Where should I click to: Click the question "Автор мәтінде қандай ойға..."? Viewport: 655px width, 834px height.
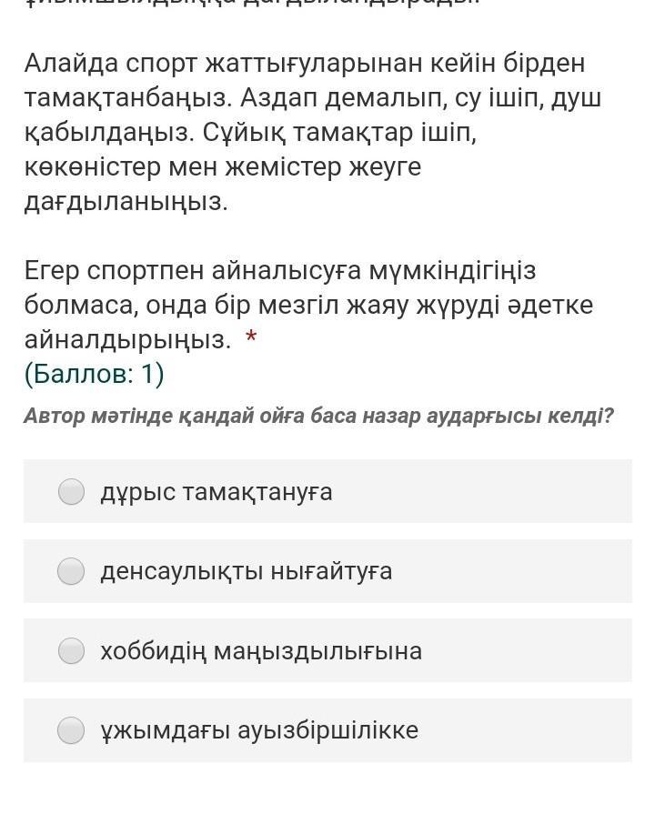click(x=318, y=416)
